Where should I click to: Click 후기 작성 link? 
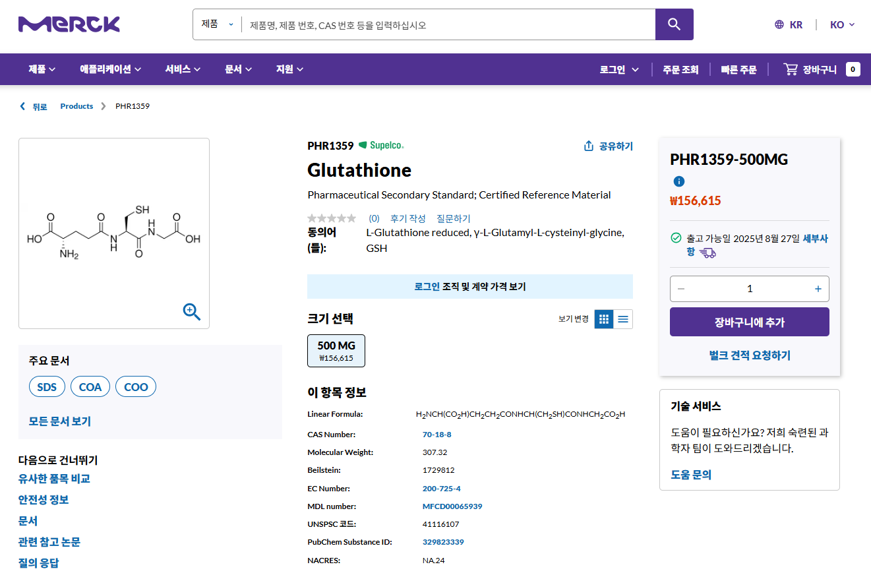tap(407, 218)
